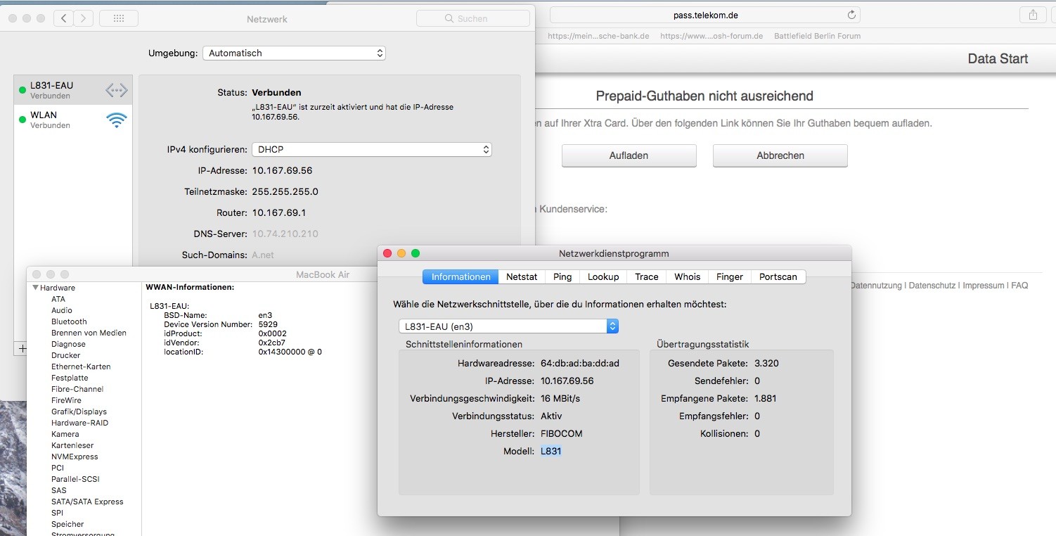Click the Abbrechen button on the Telekom page
The height and width of the screenshot is (536, 1056).
tap(780, 155)
